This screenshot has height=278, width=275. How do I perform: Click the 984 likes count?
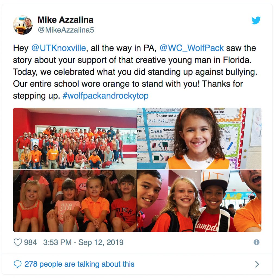[x=30, y=242]
